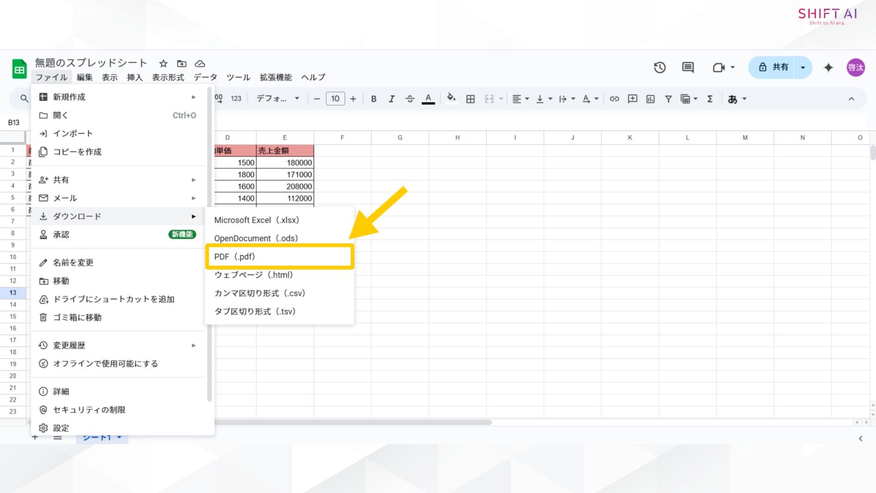Screen dimensions: 876x493
Task: Insert a link using the toolbar icon
Action: pos(614,99)
